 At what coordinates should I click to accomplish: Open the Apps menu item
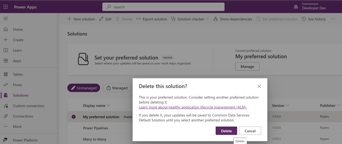[x=17, y=61]
